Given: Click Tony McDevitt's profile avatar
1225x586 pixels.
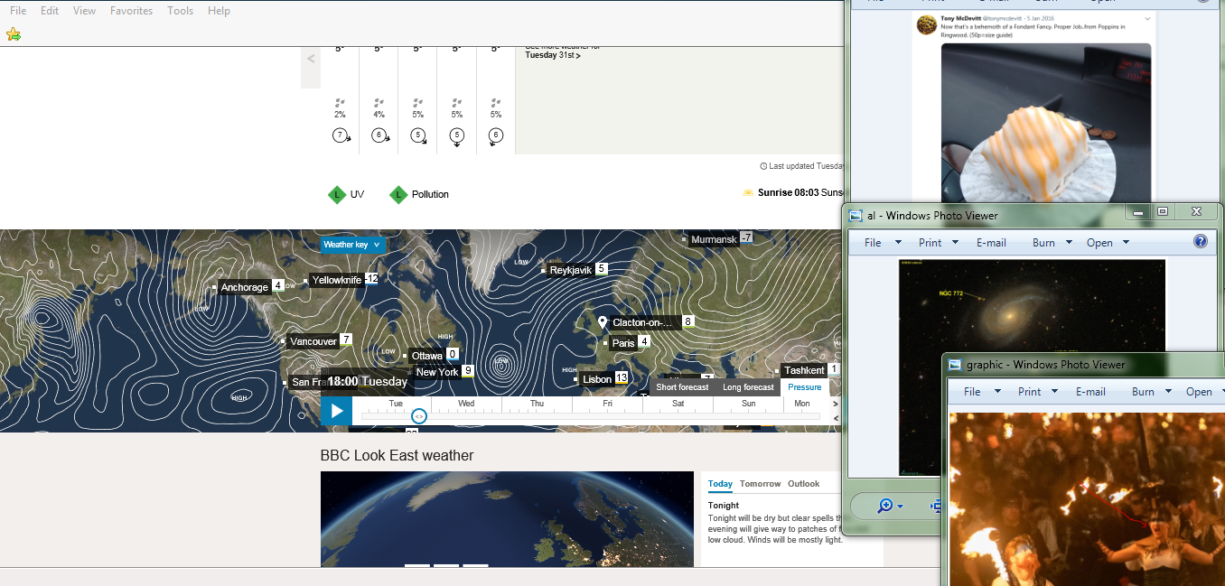Looking at the screenshot, I should pyautogui.click(x=926, y=25).
